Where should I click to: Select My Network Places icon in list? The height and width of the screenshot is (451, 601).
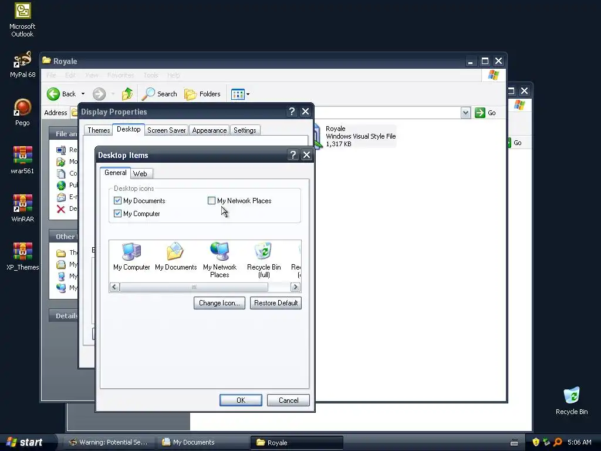tap(220, 260)
